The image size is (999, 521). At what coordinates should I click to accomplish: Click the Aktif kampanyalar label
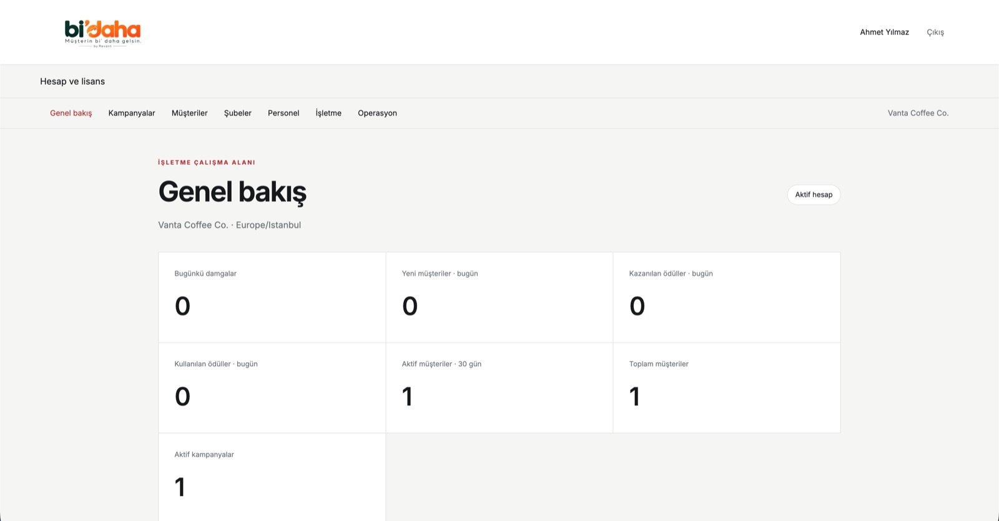point(204,455)
